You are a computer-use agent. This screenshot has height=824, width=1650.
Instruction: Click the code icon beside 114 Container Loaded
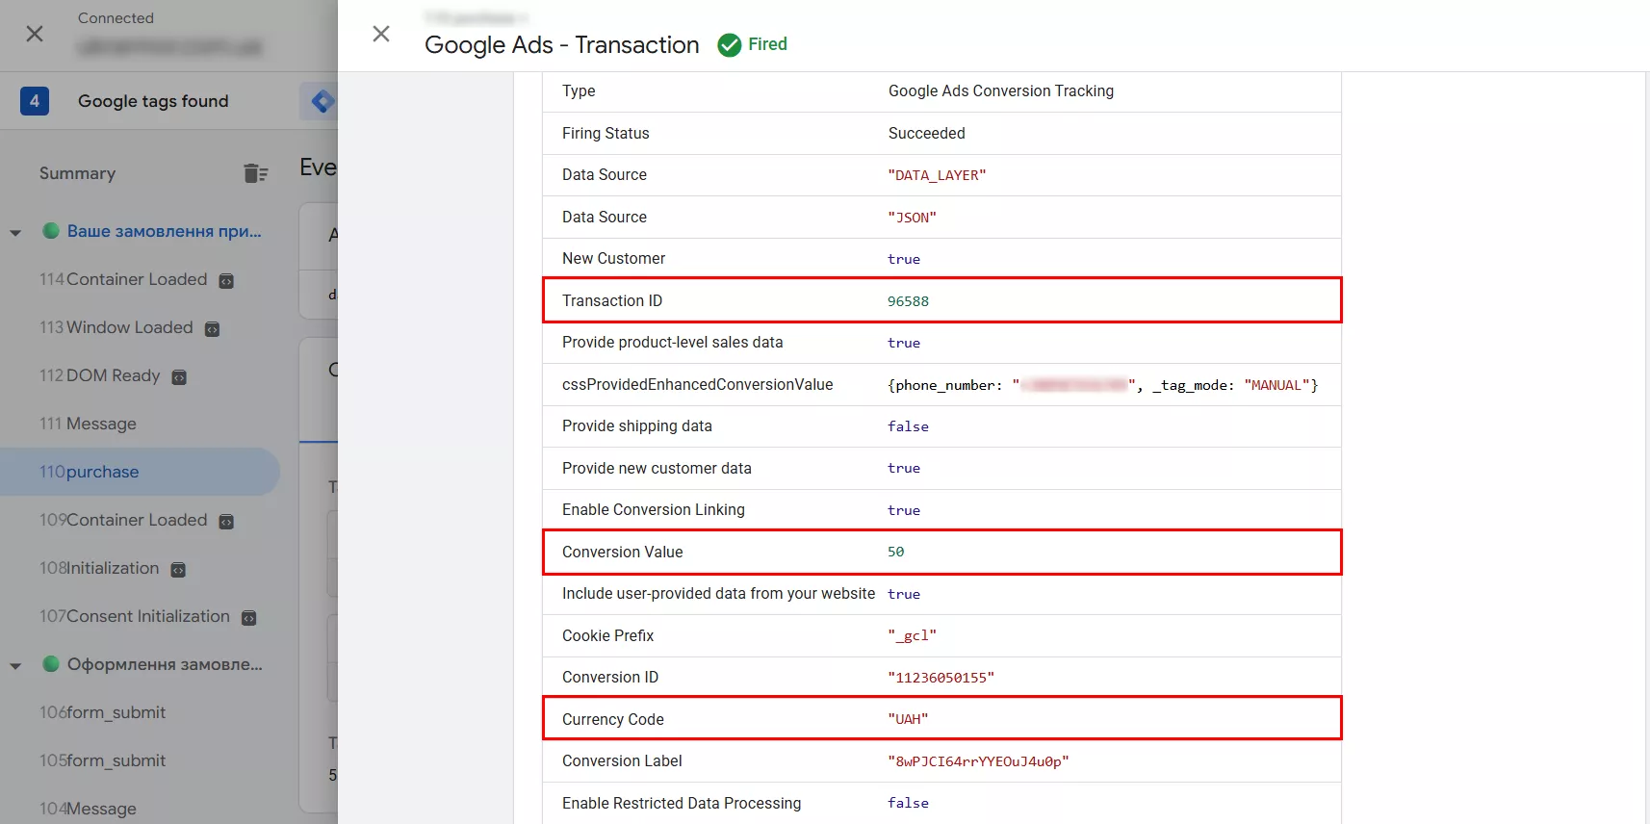point(226,281)
